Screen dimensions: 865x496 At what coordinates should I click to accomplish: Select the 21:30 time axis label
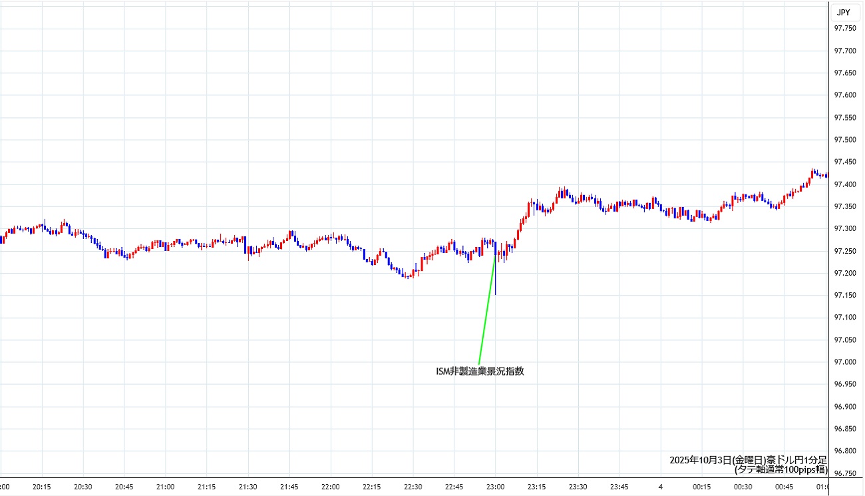click(x=248, y=487)
